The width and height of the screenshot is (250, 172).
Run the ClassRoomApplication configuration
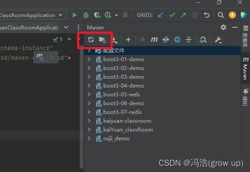pos(75,15)
